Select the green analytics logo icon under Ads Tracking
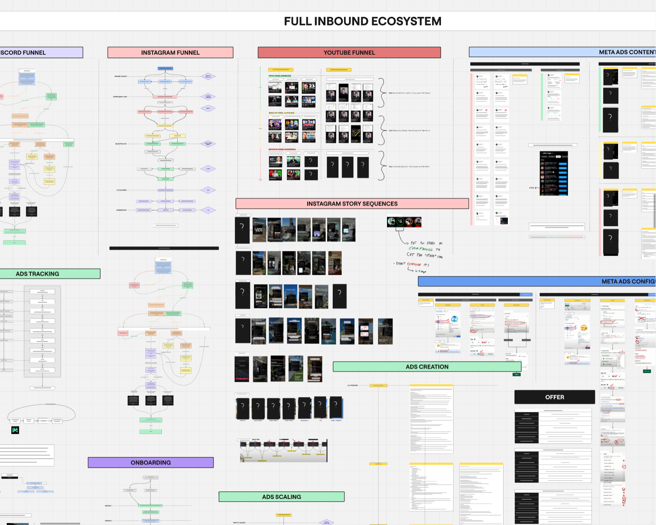Viewport: 656px width, 525px height. click(x=14, y=431)
